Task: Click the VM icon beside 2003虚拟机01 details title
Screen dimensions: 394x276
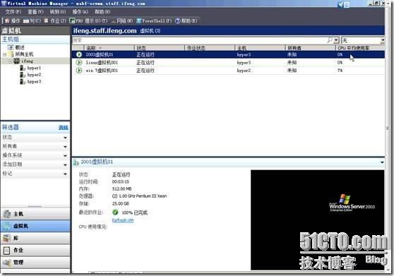Action: tap(76, 162)
